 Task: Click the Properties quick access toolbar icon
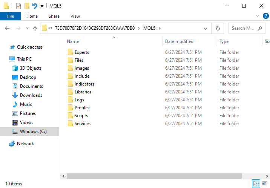tap(18, 6)
